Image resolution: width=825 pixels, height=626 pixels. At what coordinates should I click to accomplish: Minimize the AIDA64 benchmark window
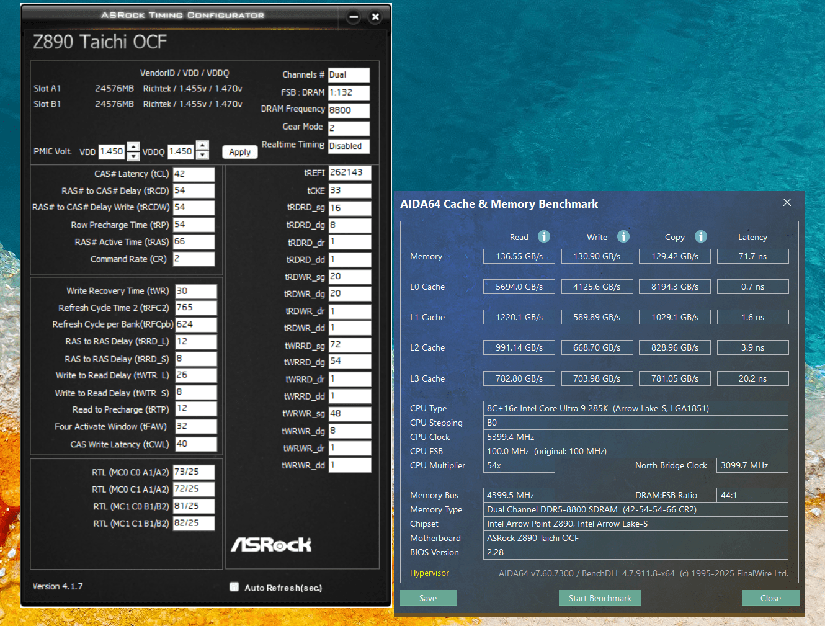tap(751, 202)
